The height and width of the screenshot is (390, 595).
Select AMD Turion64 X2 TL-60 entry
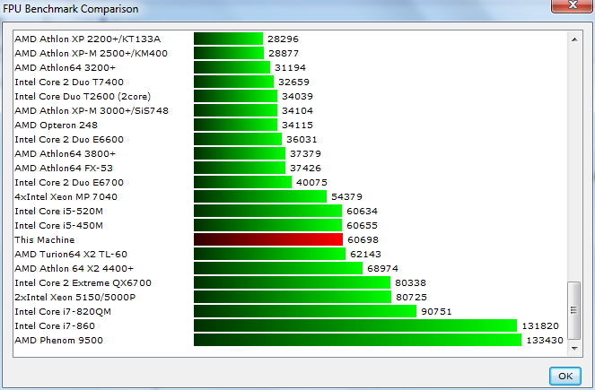pyautogui.click(x=71, y=254)
